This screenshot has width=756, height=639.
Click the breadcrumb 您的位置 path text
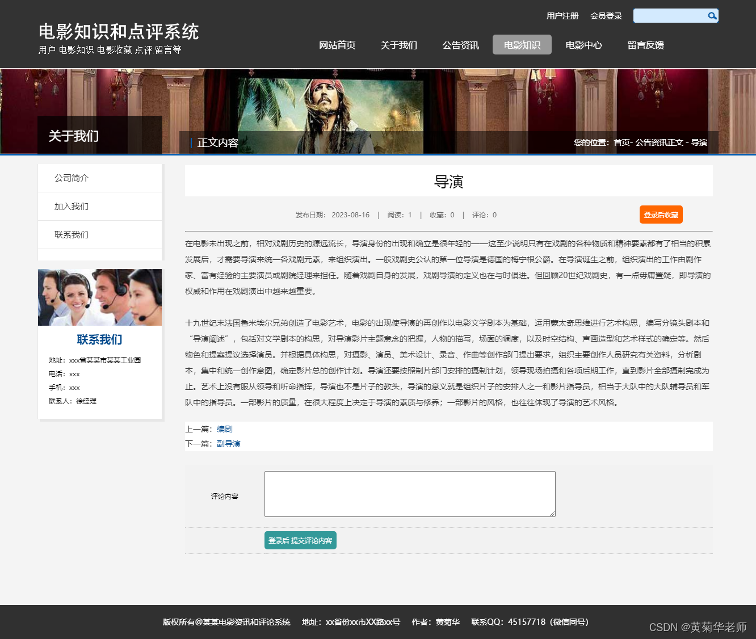click(640, 142)
